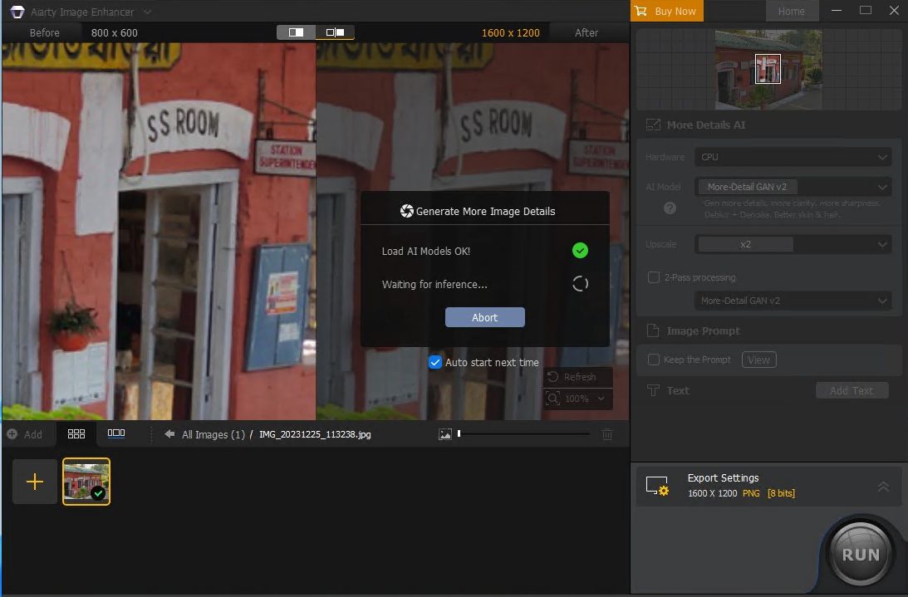Screen dimensions: 908x597
Task: Toggle the Auto start next time checkbox
Action: pyautogui.click(x=435, y=362)
